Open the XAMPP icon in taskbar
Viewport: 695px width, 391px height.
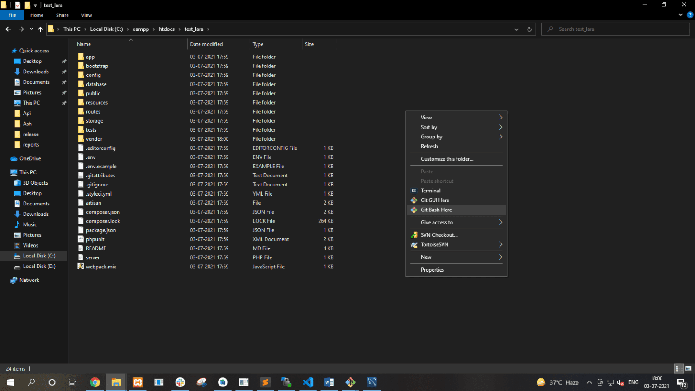[x=138, y=382]
